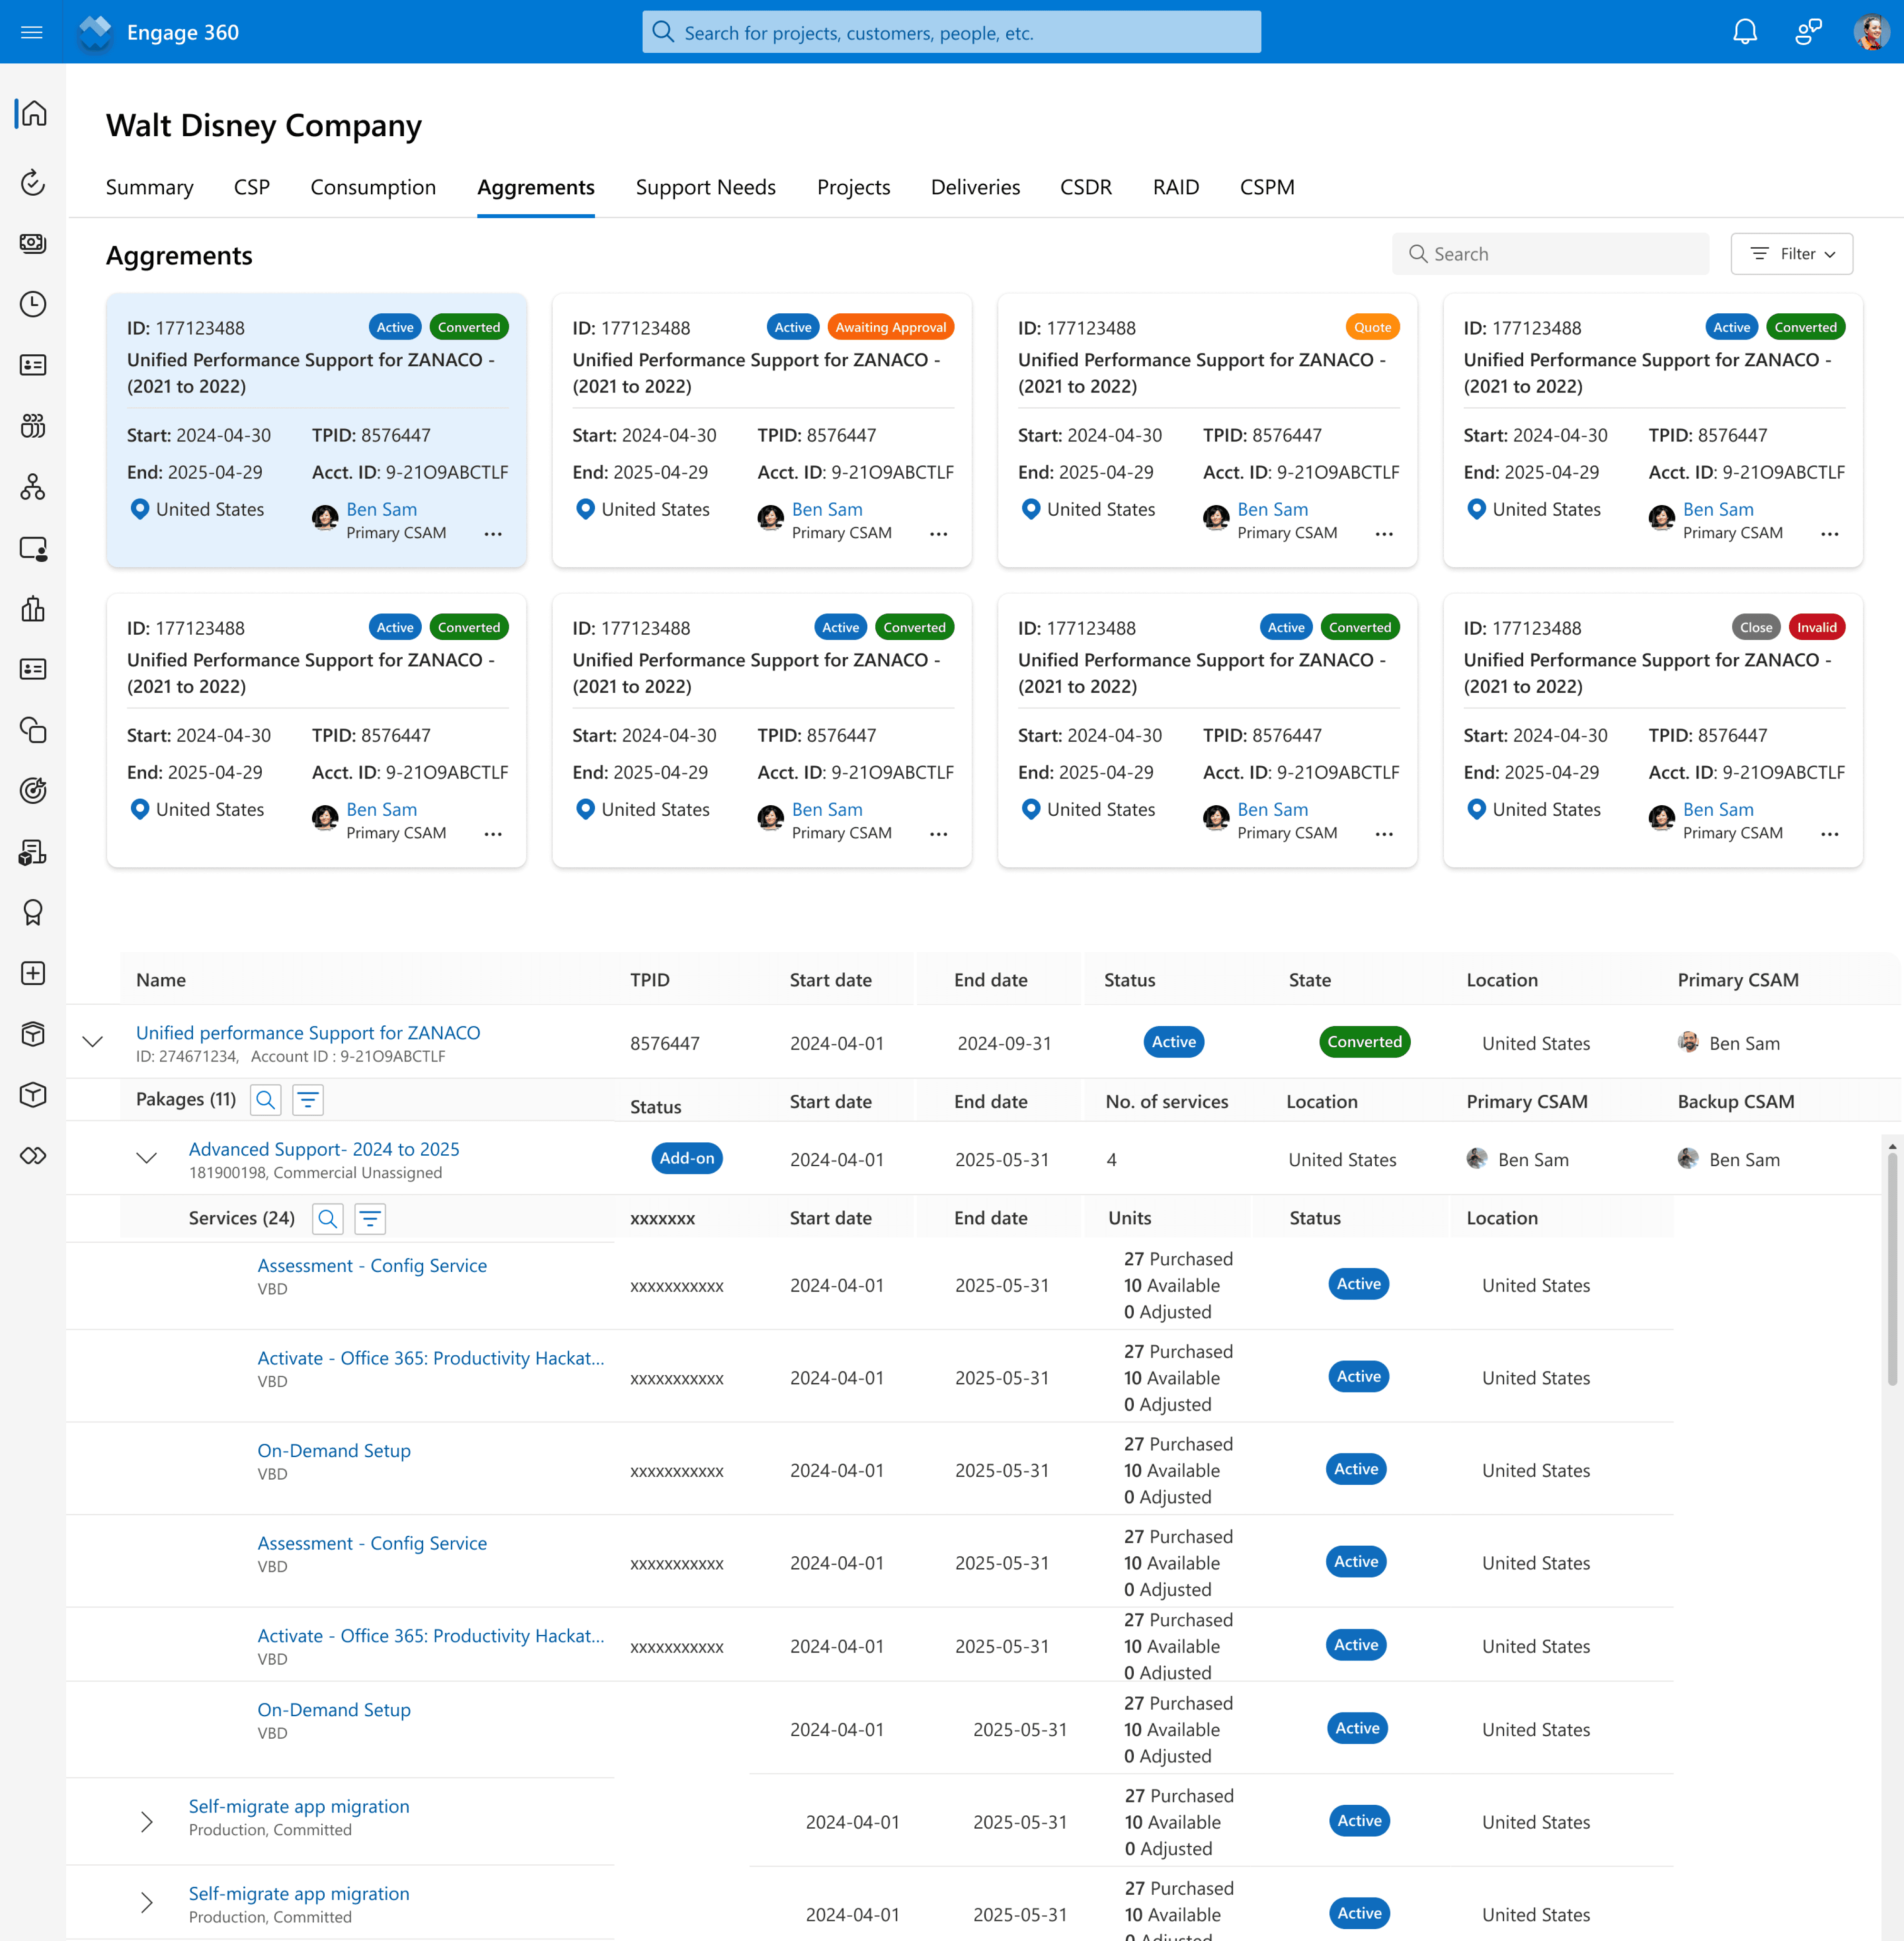
Task: Expand the first Self-migrate app migration row
Action: click(147, 1821)
